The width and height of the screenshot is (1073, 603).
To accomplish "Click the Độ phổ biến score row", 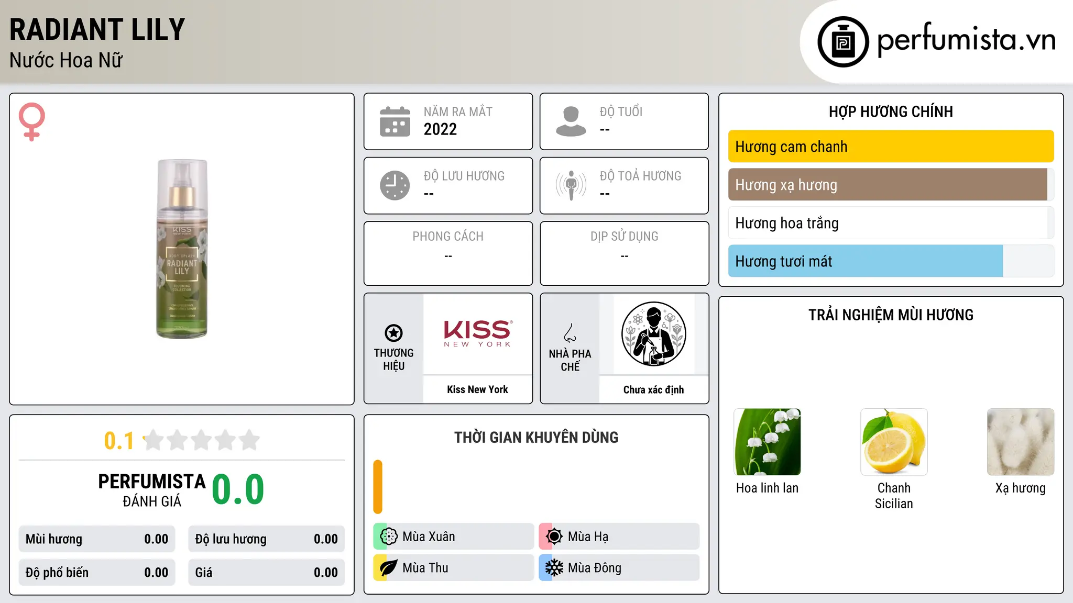I will (x=97, y=573).
